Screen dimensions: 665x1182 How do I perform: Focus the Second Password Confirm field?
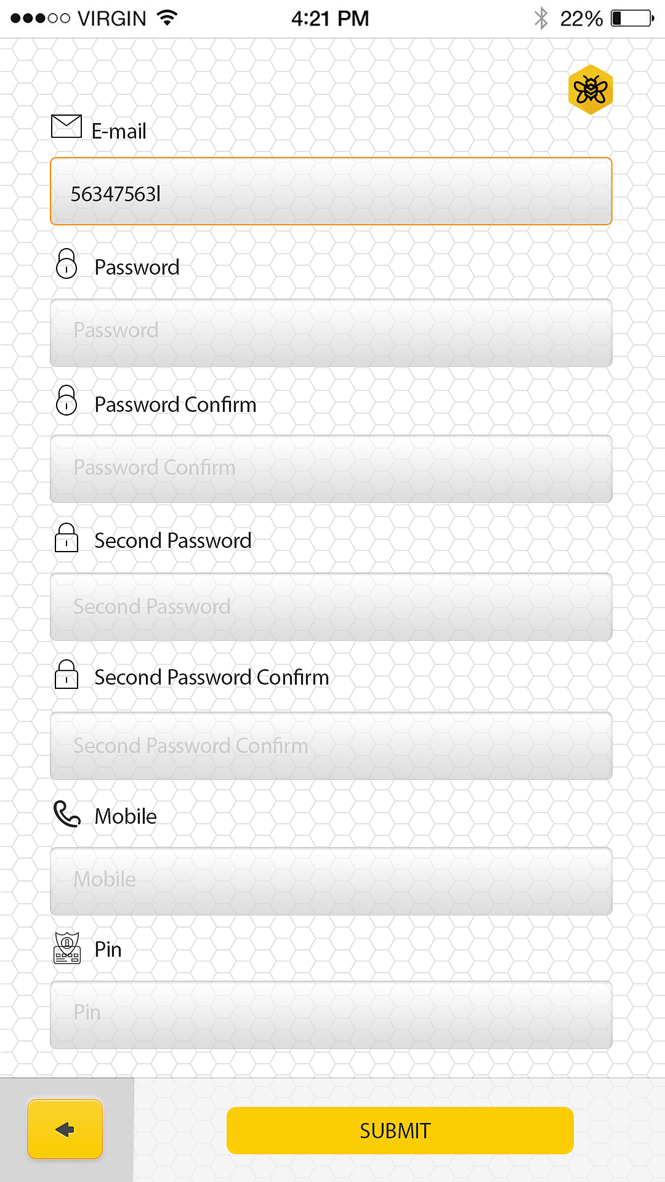tap(331, 746)
